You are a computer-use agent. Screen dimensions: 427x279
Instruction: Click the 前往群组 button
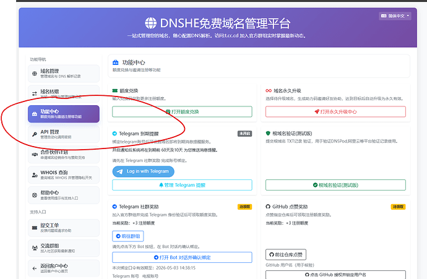pos(128,236)
